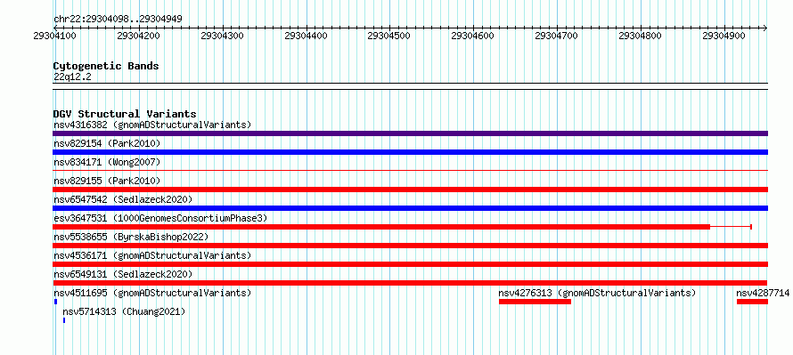
Task: Open nsv6549131 (Sedlazeck2020) label
Action: pyautogui.click(x=123, y=274)
